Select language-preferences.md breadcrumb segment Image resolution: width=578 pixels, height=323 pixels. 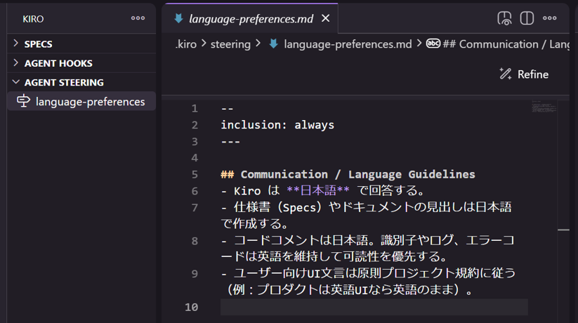pos(348,44)
